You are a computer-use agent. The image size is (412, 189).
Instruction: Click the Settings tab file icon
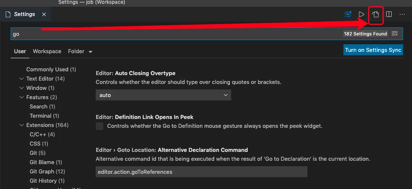(x=8, y=14)
